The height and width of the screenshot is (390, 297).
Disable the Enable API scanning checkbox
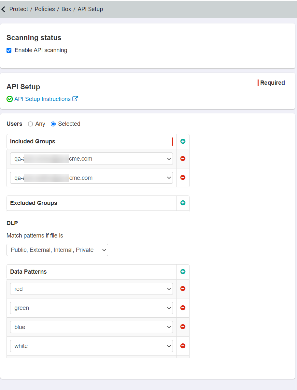9,50
